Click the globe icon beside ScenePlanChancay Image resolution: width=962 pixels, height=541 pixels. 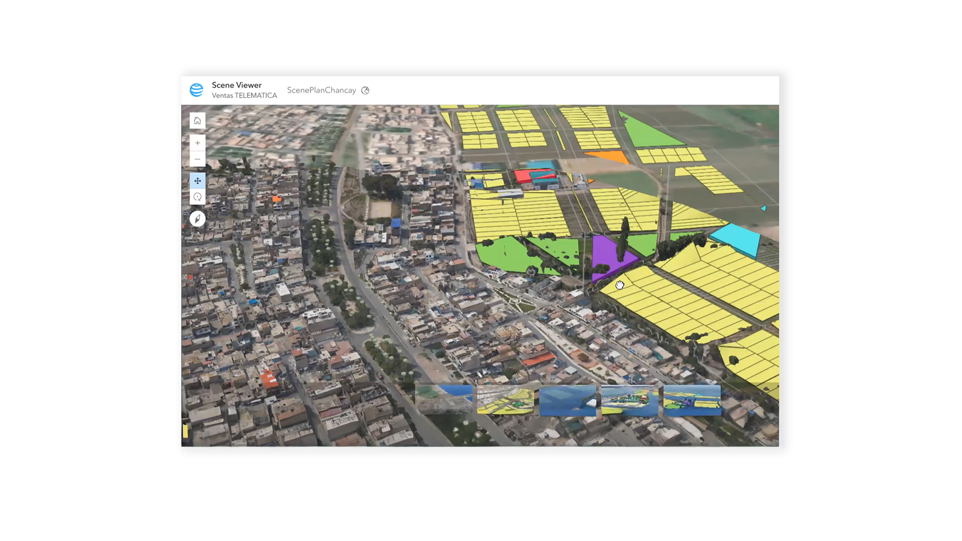[365, 91]
